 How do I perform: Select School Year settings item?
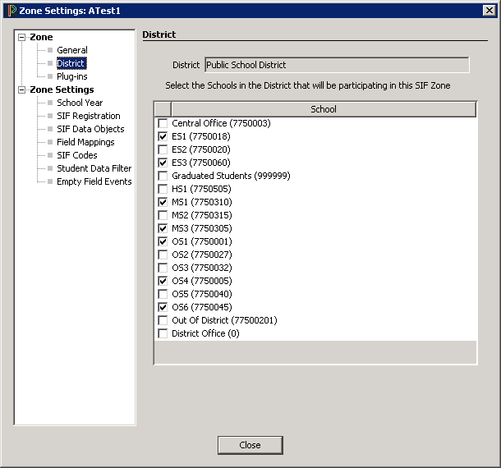[80, 103]
